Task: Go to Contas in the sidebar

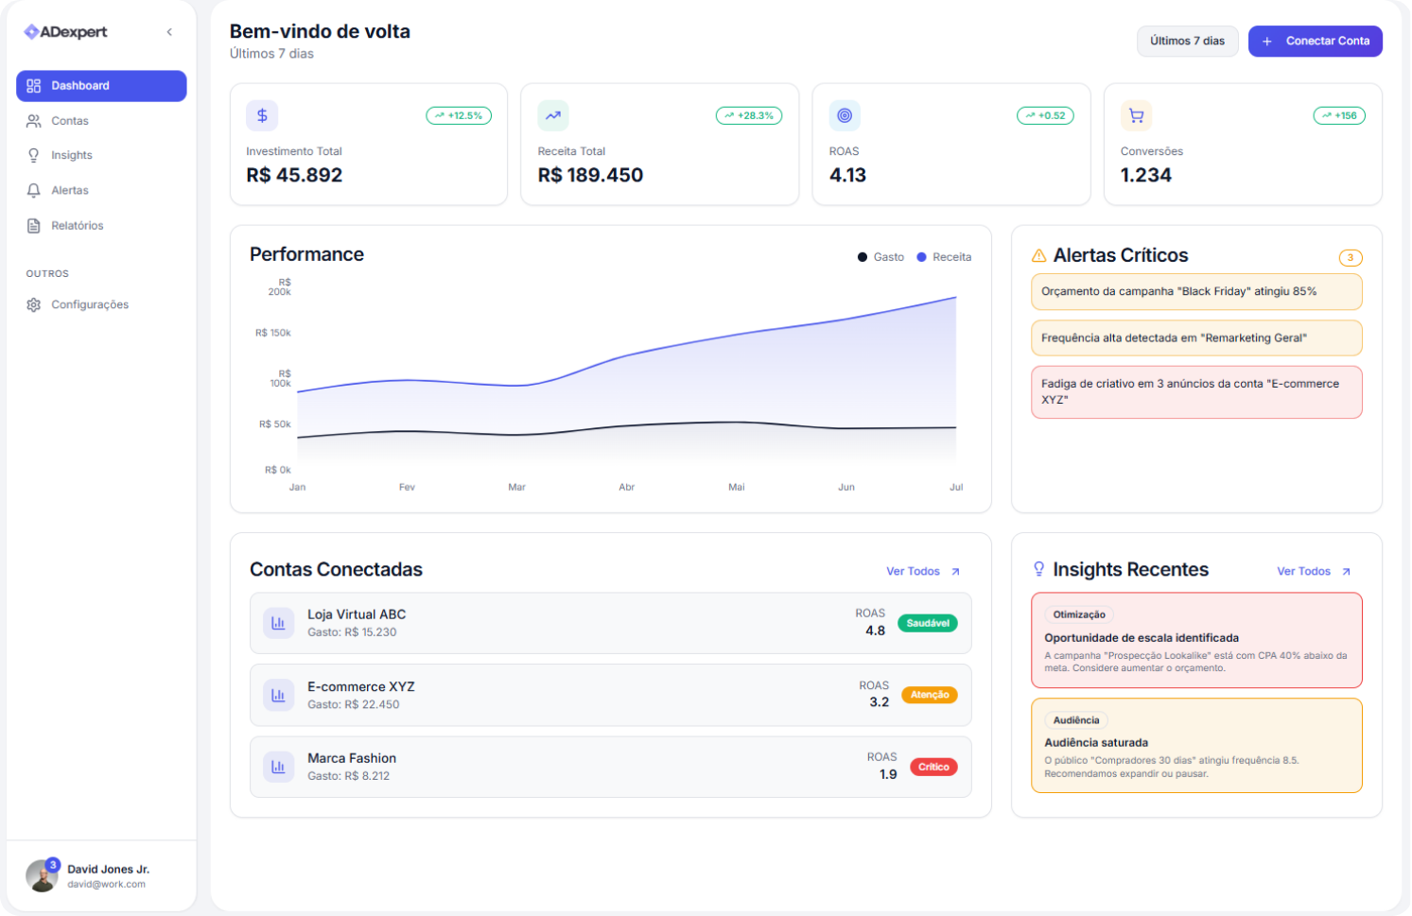Action: (x=69, y=121)
